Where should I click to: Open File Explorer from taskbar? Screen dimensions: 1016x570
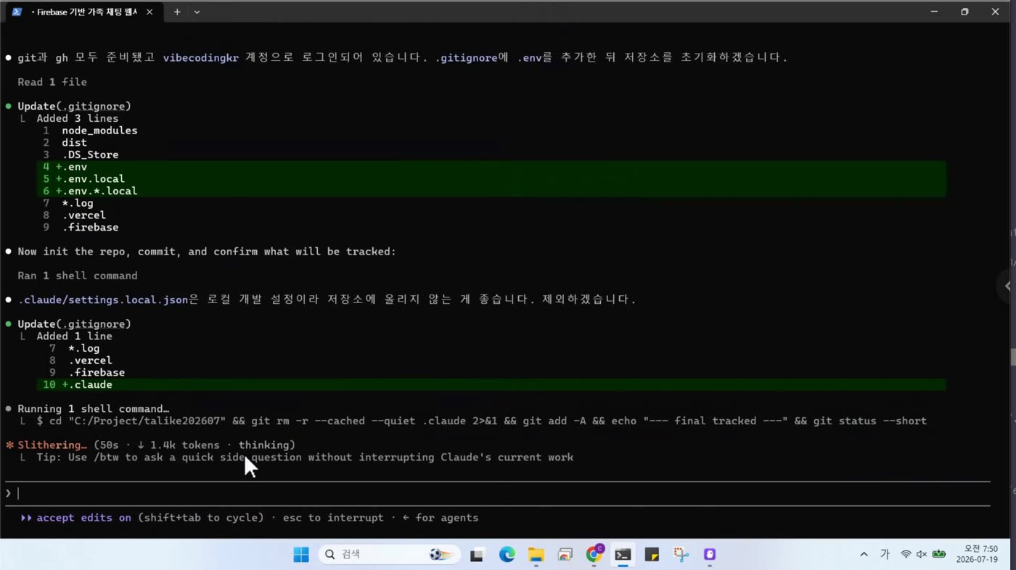click(x=536, y=555)
